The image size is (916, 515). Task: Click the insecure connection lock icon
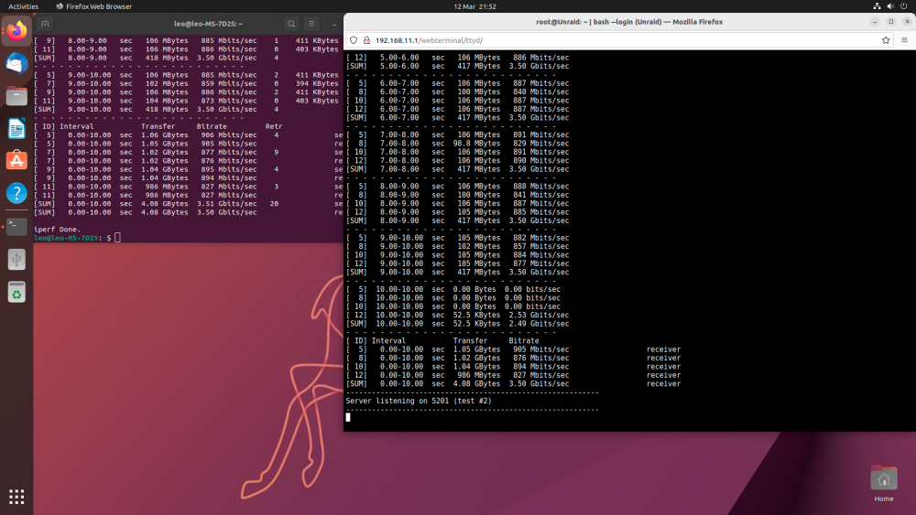[367, 40]
